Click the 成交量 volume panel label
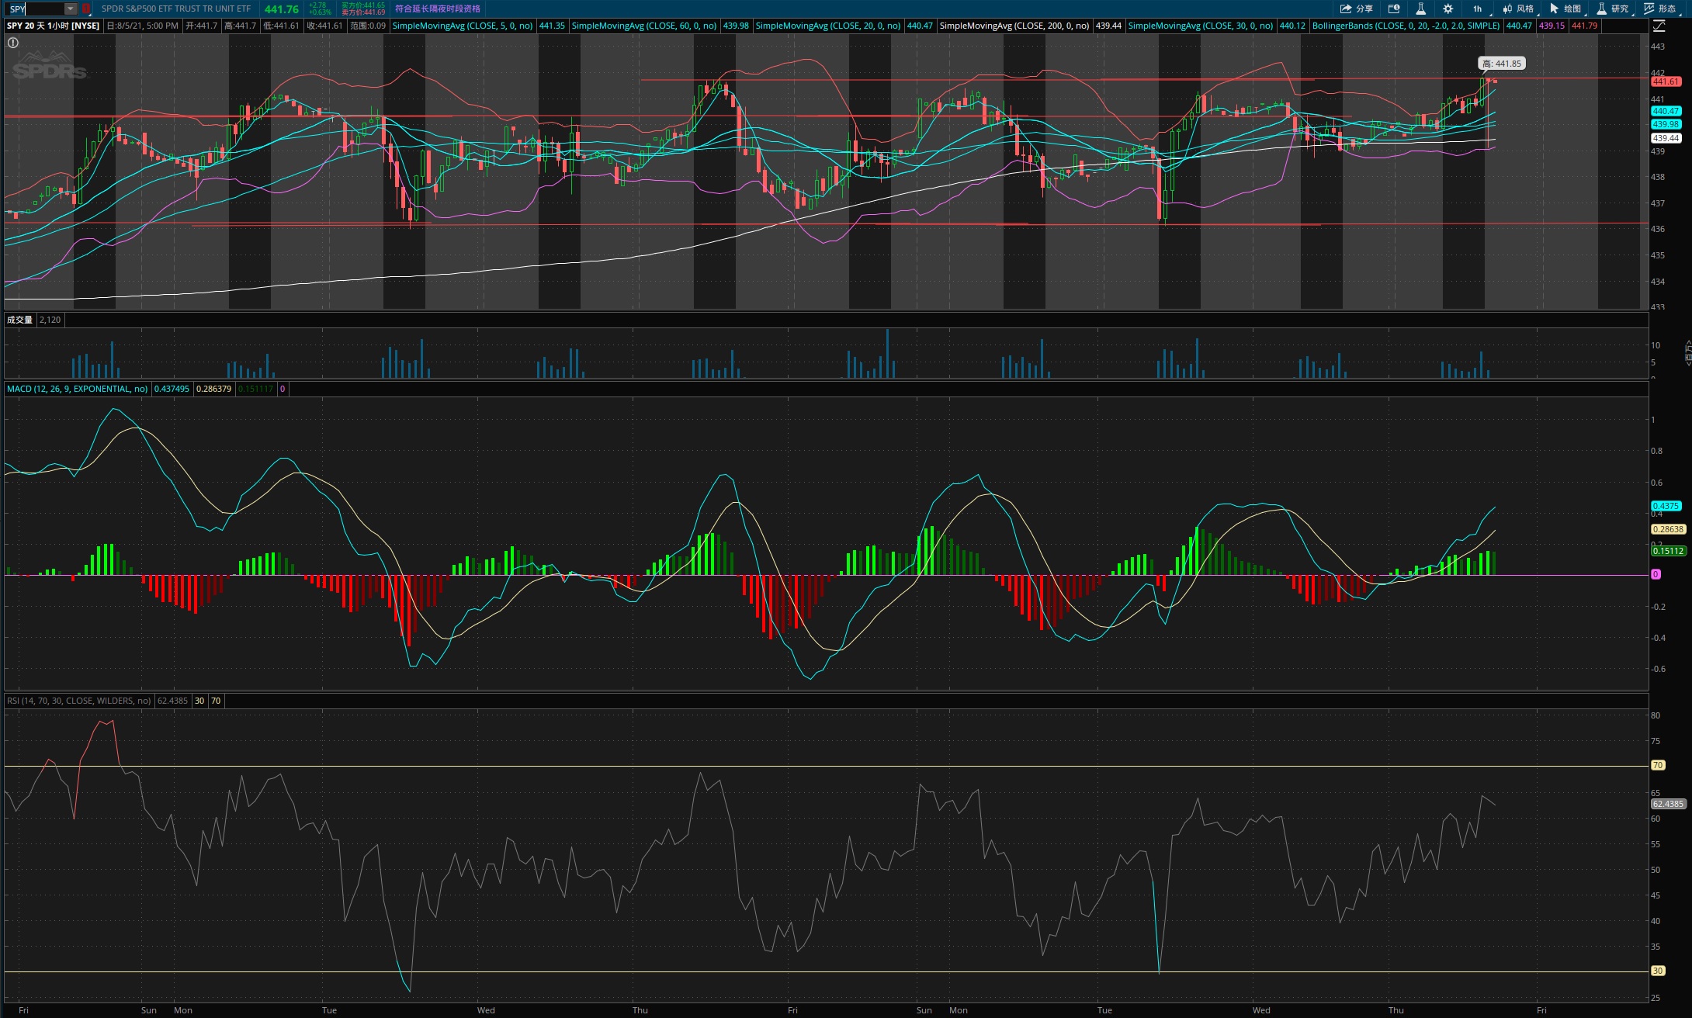This screenshot has height=1018, width=1692. (19, 320)
